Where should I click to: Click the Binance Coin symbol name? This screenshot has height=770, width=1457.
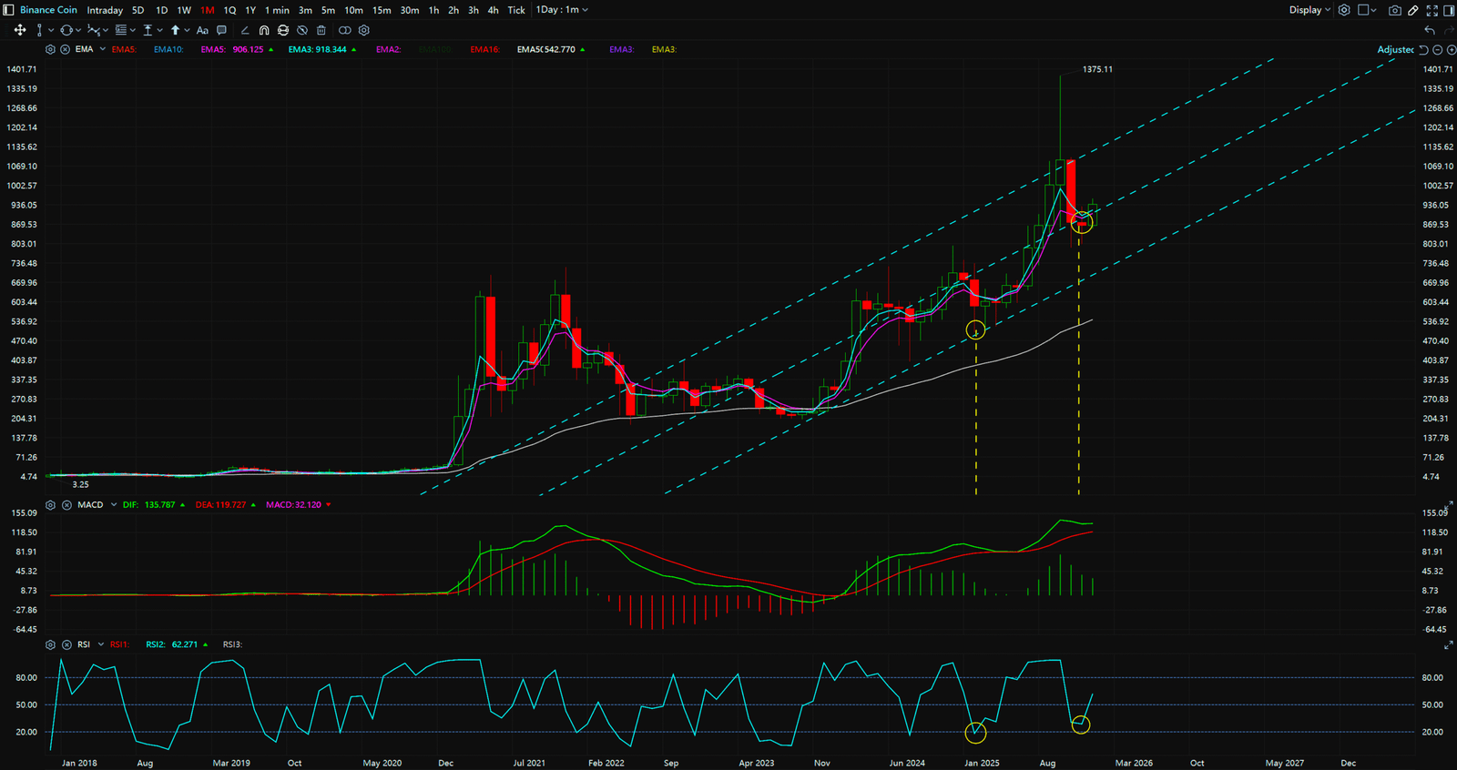click(48, 10)
